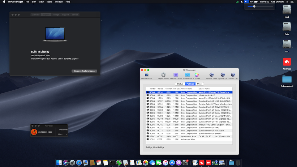Select the Sunrise Point-LP HD Audio row
The height and width of the screenshot is (167, 297).
pos(189,131)
